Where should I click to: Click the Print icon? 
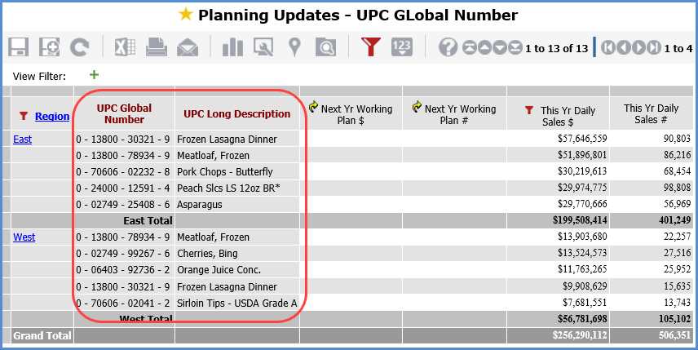click(x=157, y=47)
